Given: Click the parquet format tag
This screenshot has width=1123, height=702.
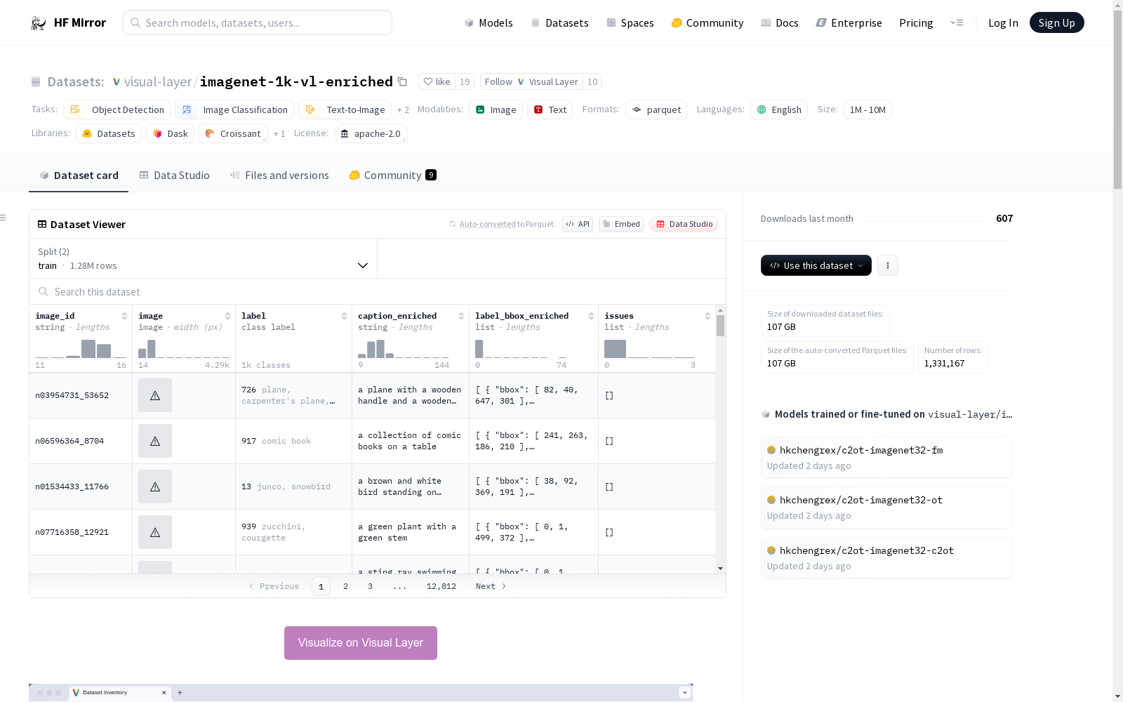Looking at the screenshot, I should pyautogui.click(x=656, y=110).
